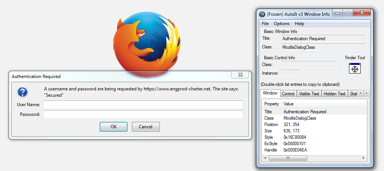Select the Window tab

click(270, 93)
